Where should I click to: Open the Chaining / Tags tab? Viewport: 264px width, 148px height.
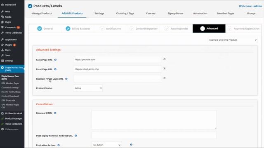125,13
